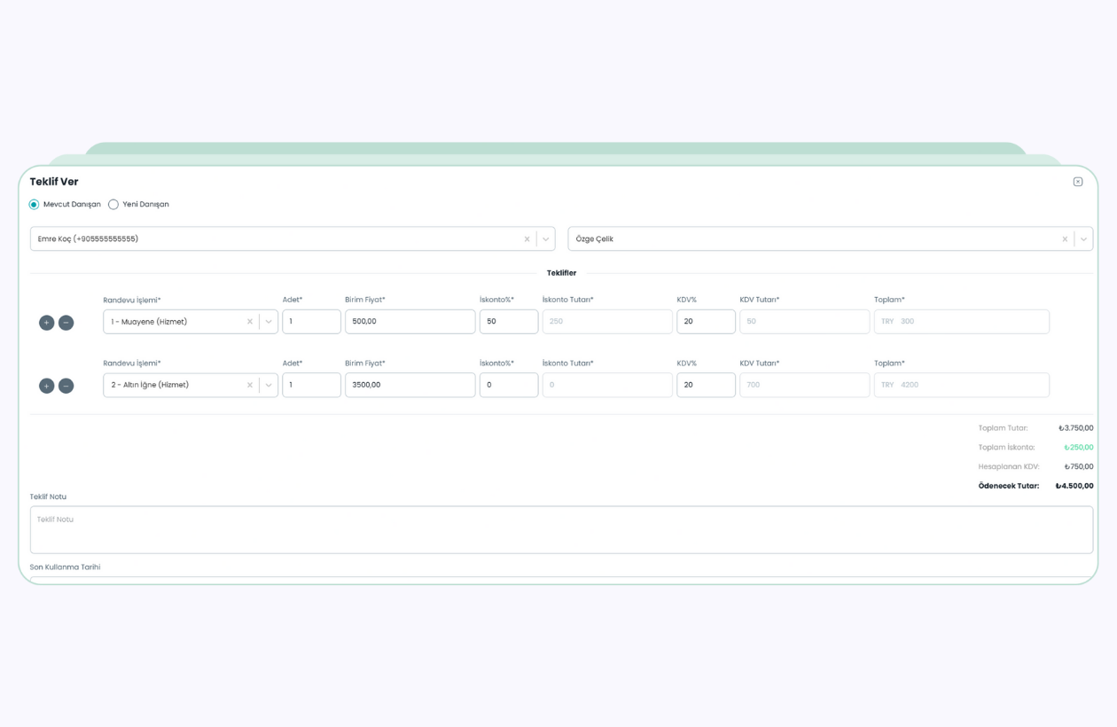
Task: Expand the Altın İğne service dropdown
Action: (269, 385)
